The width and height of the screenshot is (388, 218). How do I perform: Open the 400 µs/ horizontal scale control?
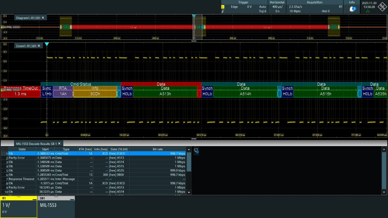[x=278, y=6]
